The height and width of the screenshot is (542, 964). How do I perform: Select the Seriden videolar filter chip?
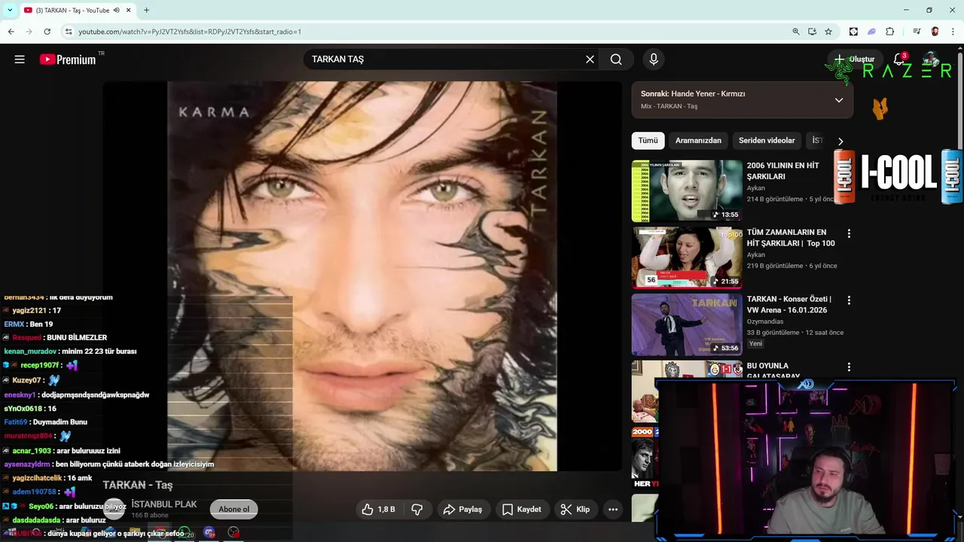coord(767,141)
